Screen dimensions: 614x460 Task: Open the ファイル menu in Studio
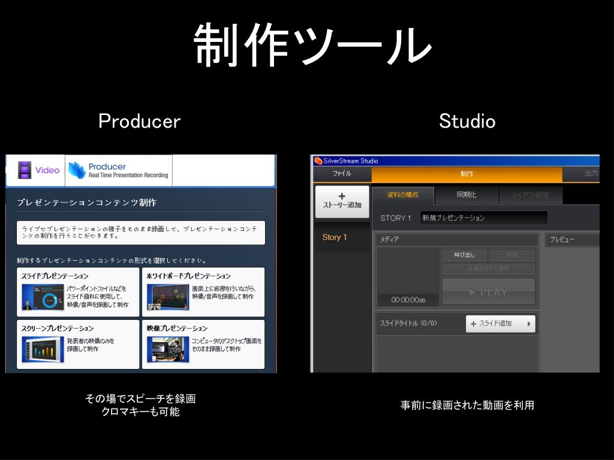[x=342, y=174]
